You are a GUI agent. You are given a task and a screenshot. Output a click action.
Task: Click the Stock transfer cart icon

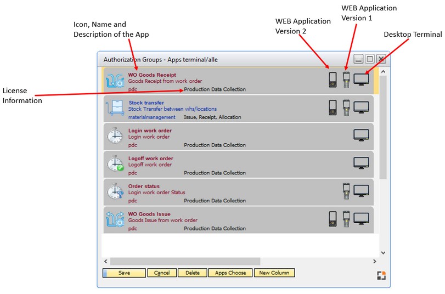tap(115, 109)
